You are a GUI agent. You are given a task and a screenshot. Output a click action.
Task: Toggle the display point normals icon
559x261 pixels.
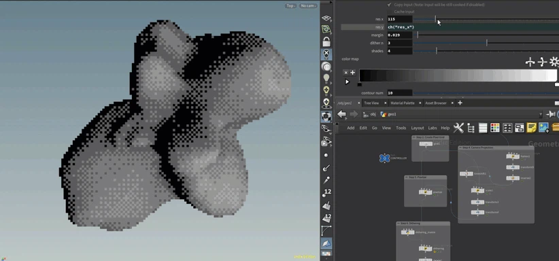point(326,168)
